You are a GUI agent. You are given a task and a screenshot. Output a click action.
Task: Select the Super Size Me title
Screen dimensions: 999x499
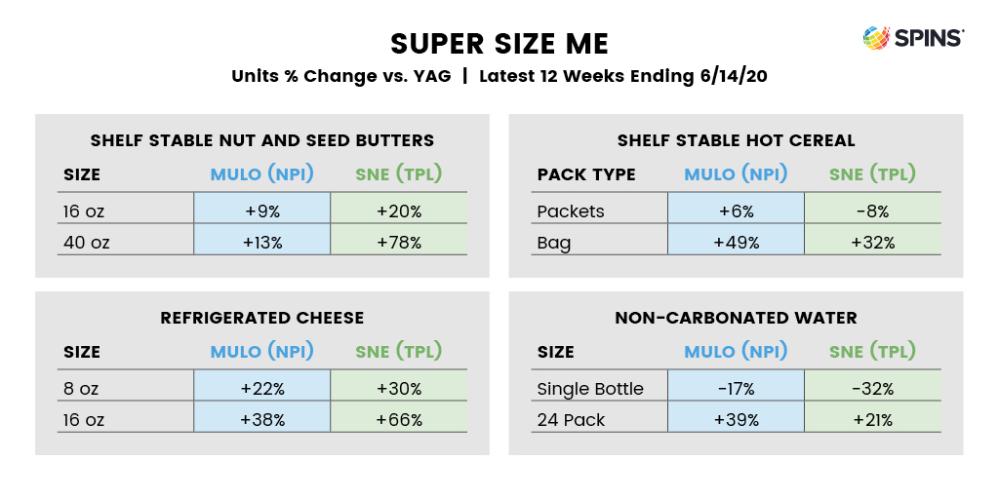[x=499, y=44]
